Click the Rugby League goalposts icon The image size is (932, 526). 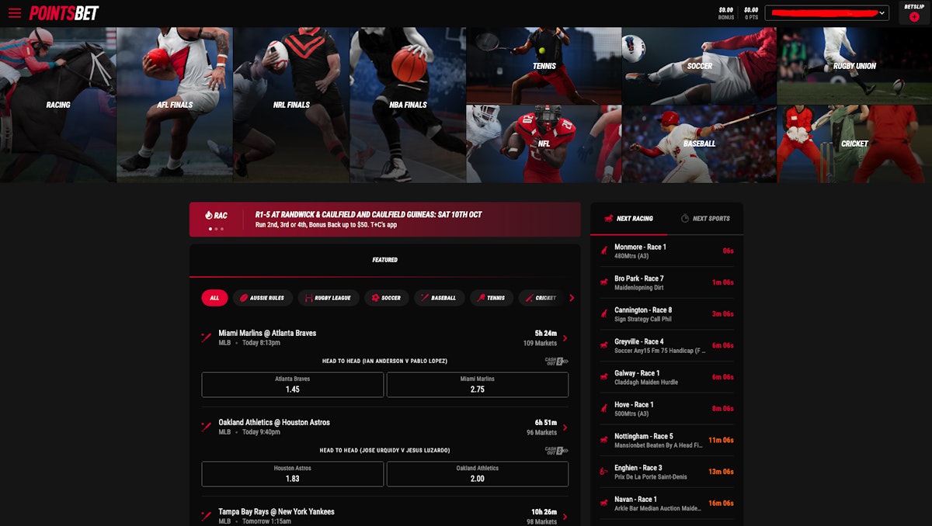310,298
